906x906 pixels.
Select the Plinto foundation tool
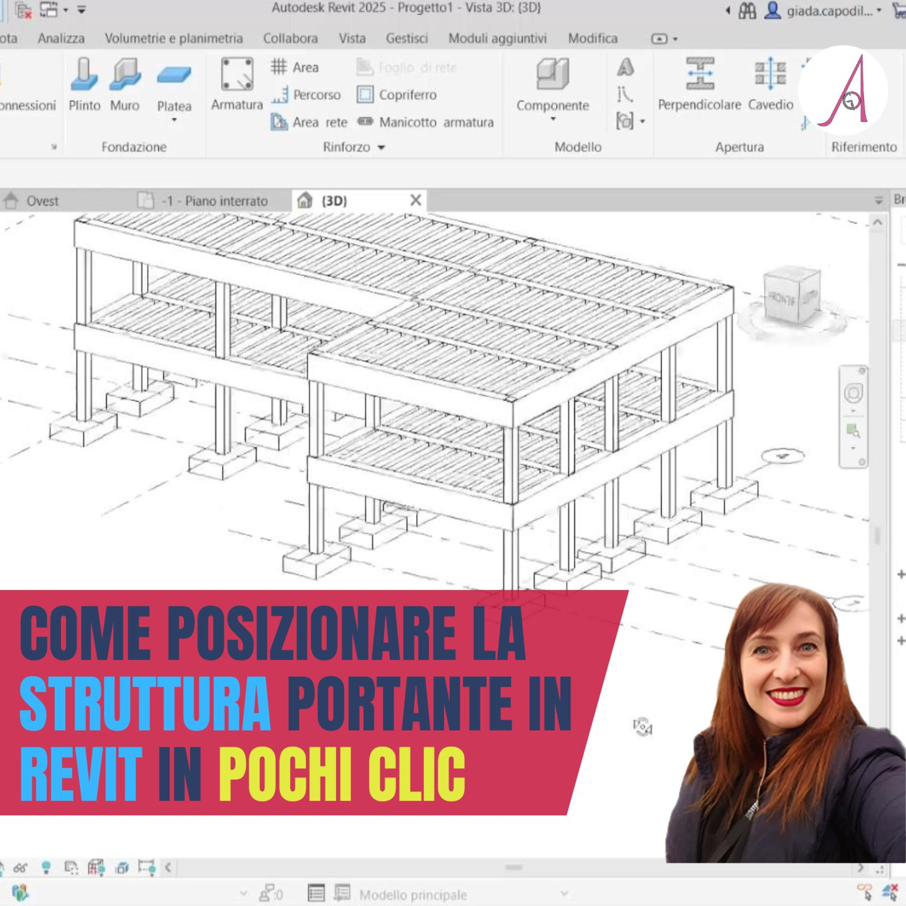[85, 85]
